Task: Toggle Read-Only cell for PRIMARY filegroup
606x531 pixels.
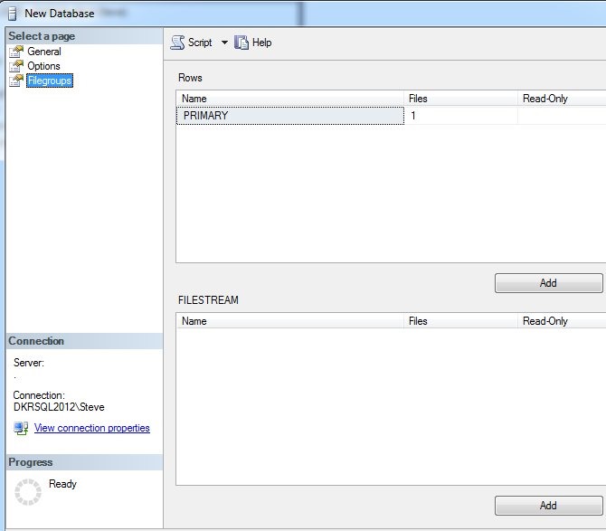Action: pos(561,116)
